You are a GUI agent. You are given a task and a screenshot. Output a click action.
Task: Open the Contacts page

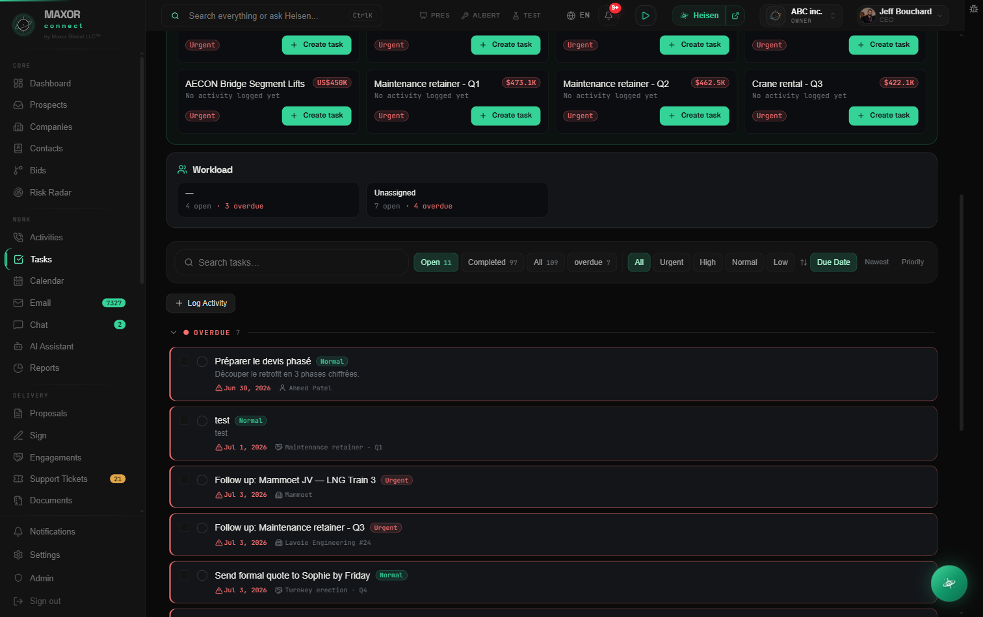click(46, 149)
